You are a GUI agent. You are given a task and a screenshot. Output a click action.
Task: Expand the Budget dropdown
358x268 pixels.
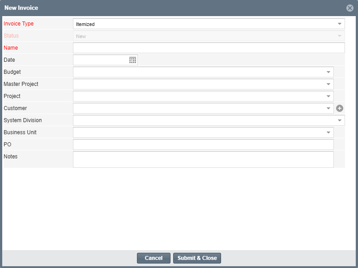click(x=329, y=72)
